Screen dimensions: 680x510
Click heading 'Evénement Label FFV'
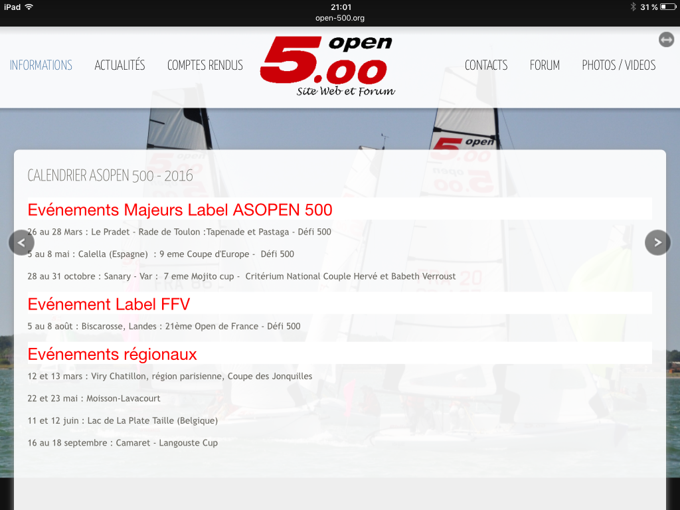point(109,304)
